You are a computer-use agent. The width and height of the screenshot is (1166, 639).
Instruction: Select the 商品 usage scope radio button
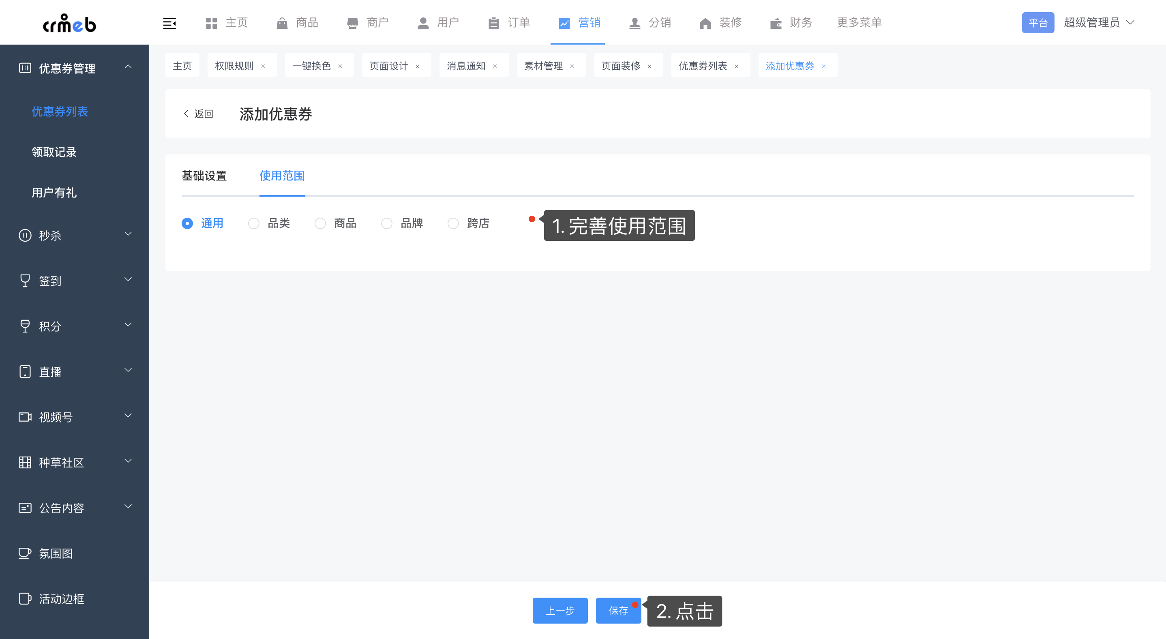coord(320,223)
